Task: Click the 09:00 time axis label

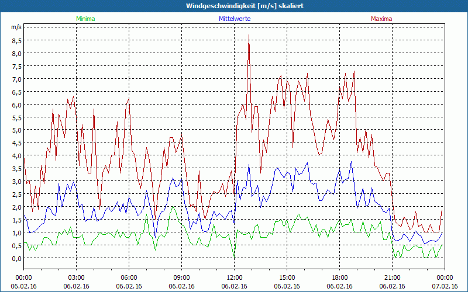Action: [181, 278]
